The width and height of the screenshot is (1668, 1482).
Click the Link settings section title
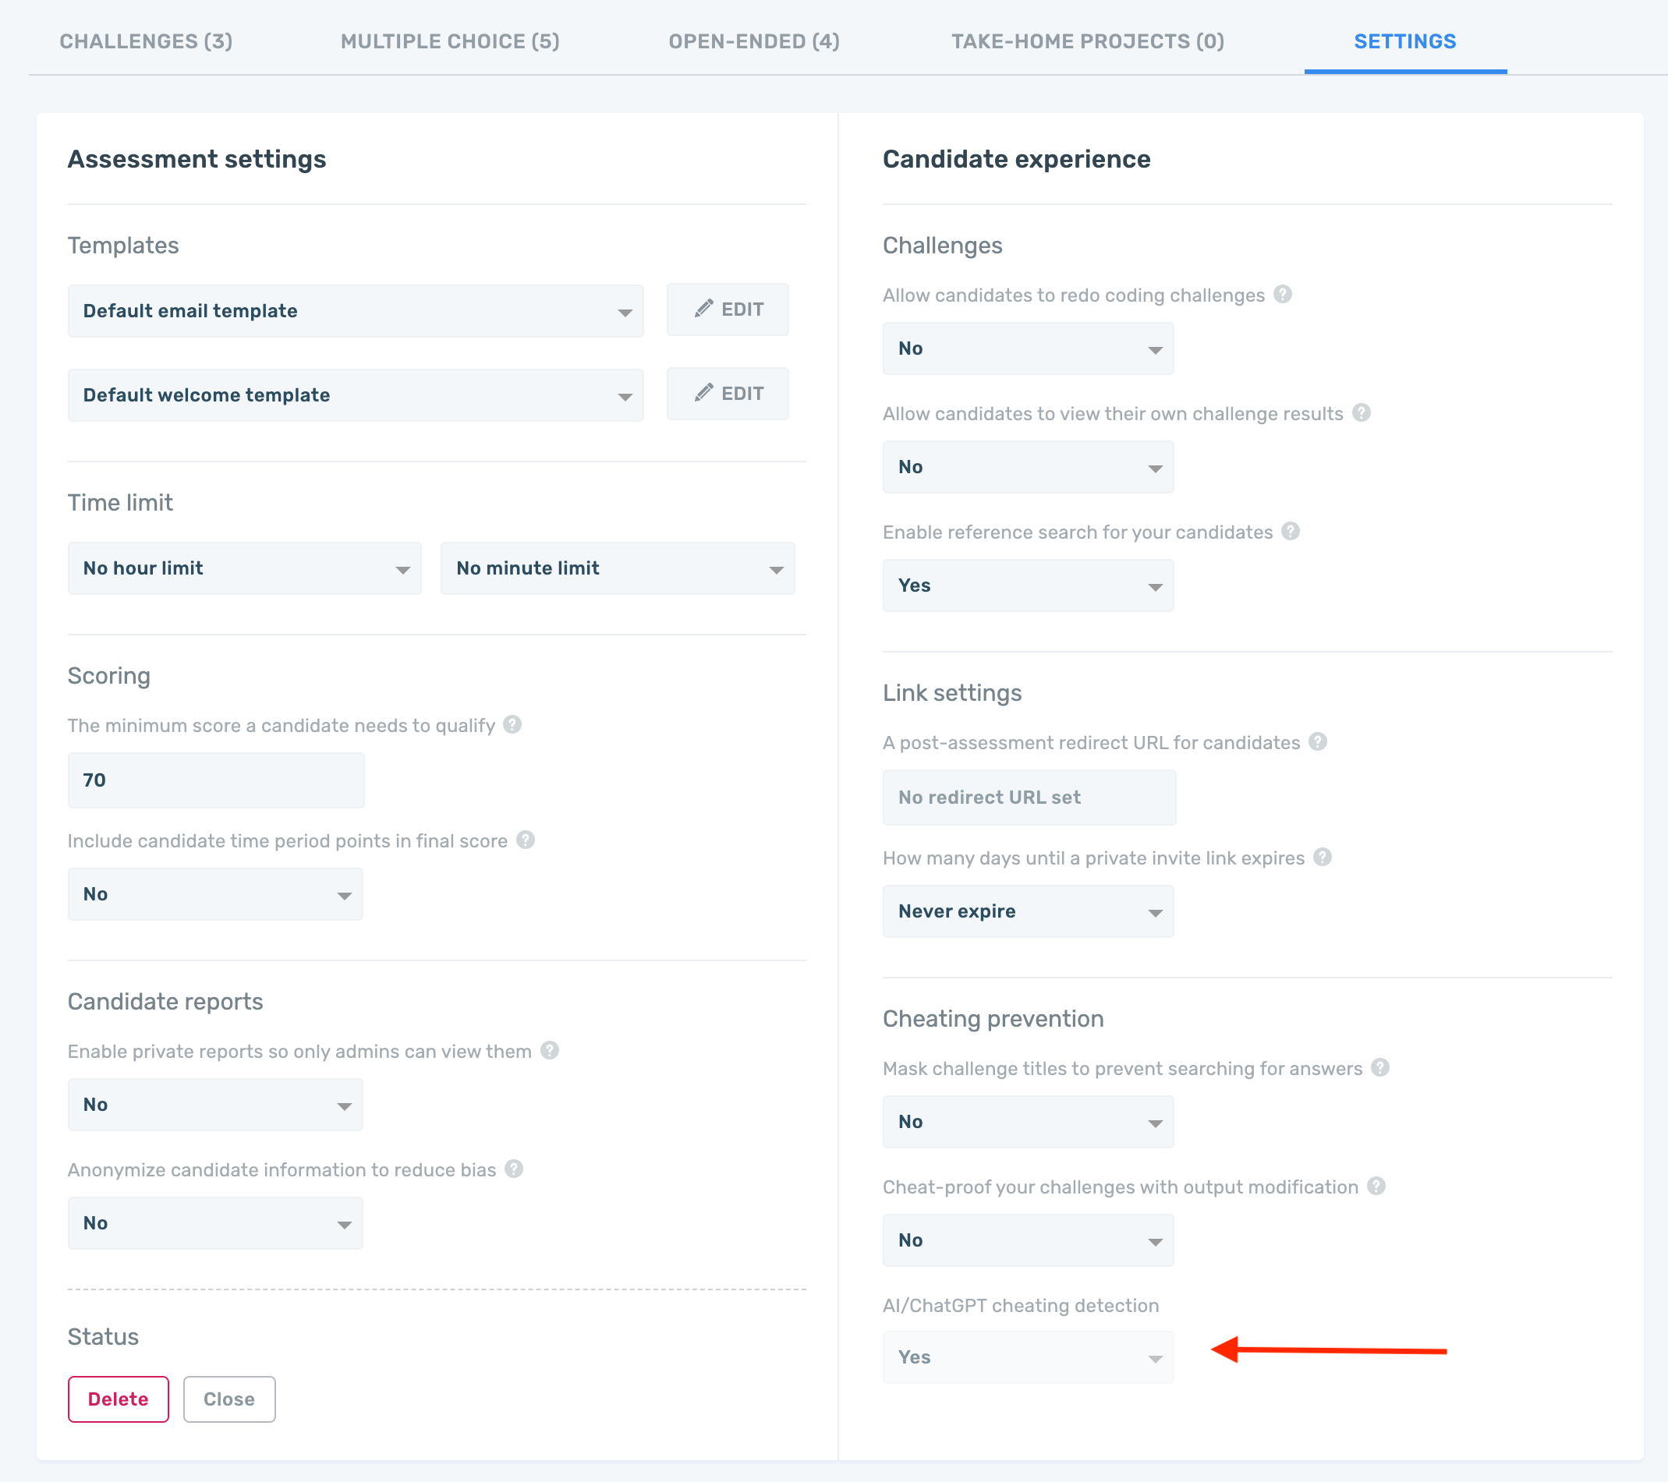coord(952,692)
